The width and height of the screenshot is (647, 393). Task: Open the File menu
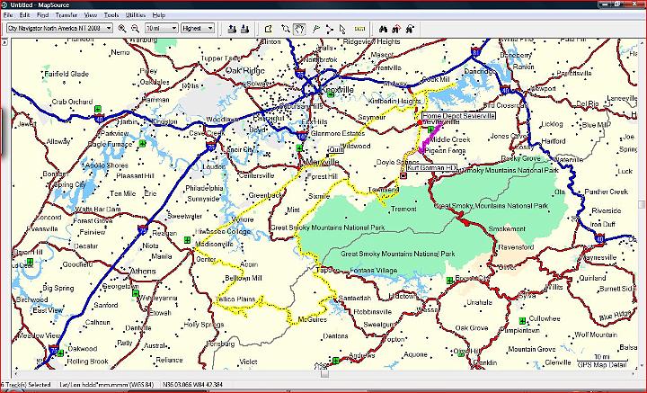[8, 15]
